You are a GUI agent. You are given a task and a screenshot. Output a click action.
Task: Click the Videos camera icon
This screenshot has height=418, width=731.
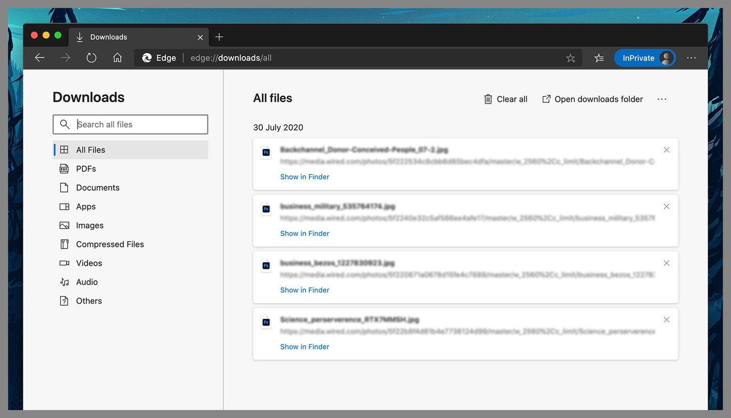click(x=64, y=263)
